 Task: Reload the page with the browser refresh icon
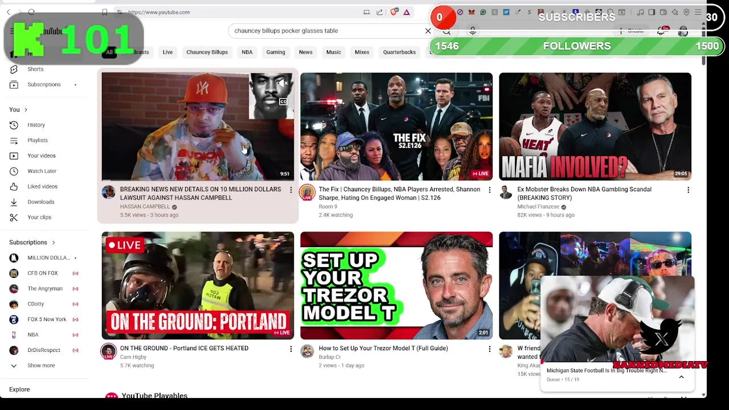pos(31,12)
